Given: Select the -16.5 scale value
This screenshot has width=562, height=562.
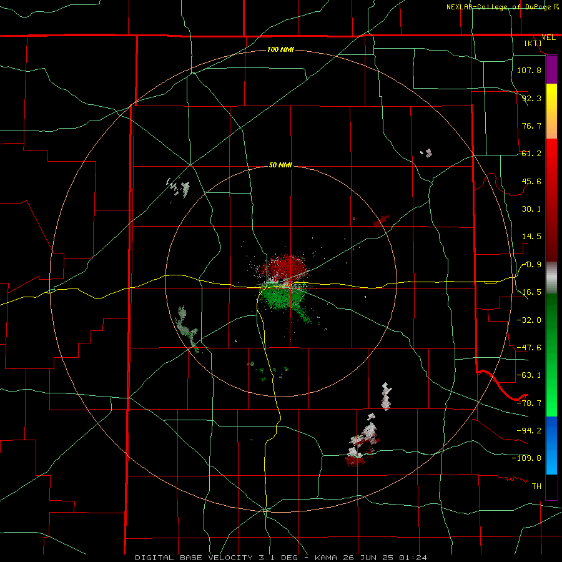Looking at the screenshot, I should (x=529, y=292).
